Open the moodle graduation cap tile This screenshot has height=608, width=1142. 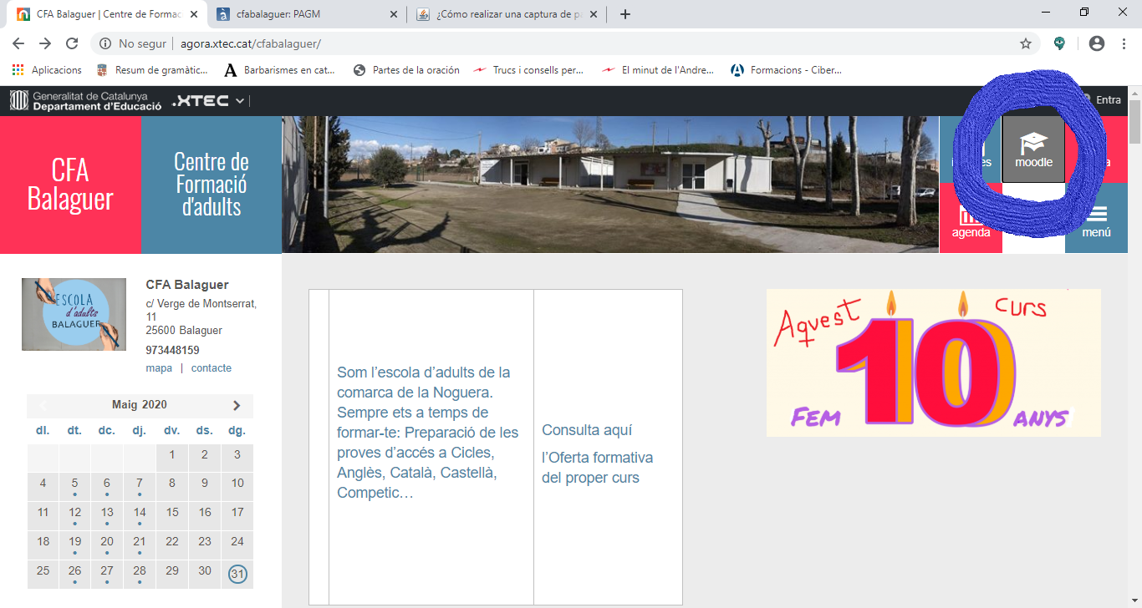pyautogui.click(x=1033, y=149)
